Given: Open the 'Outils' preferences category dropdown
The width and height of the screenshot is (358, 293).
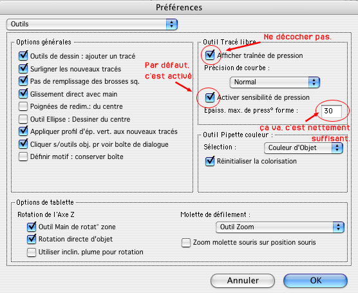Looking at the screenshot, I should coord(92,24).
